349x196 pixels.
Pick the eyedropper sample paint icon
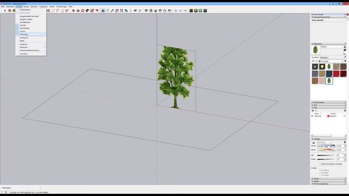(x=345, y=57)
